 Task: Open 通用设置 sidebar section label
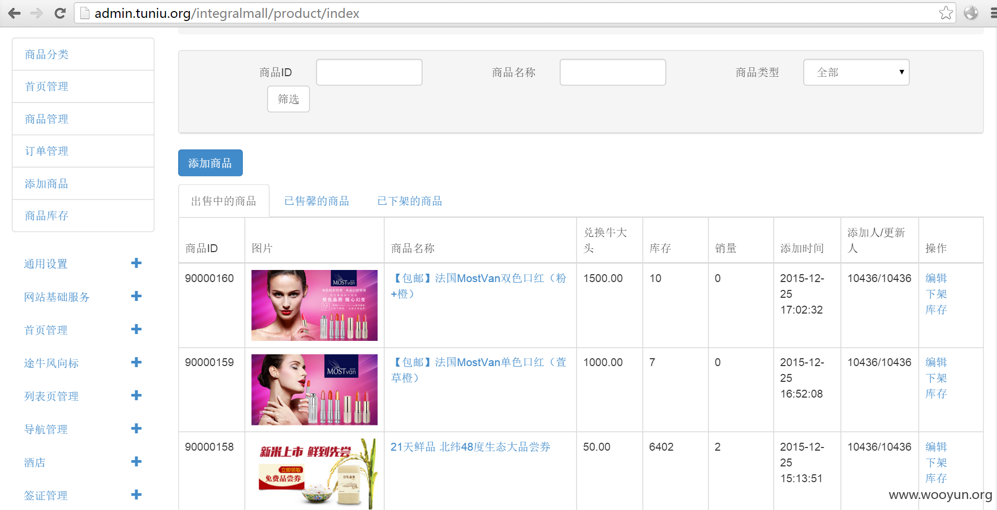click(x=46, y=264)
